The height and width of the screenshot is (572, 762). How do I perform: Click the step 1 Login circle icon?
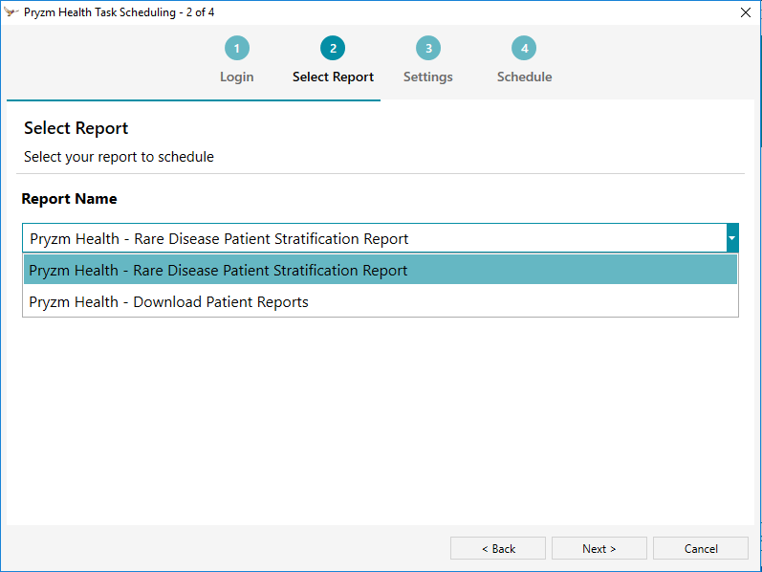point(237,48)
